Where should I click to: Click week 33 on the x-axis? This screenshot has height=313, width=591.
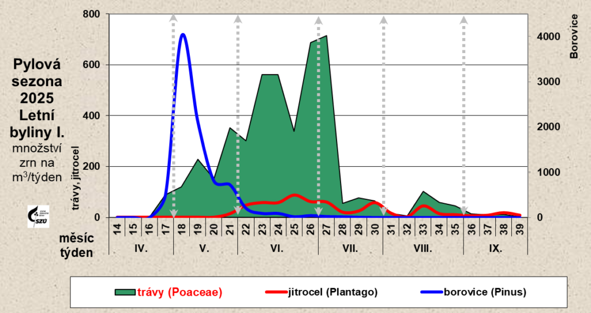[x=423, y=229]
